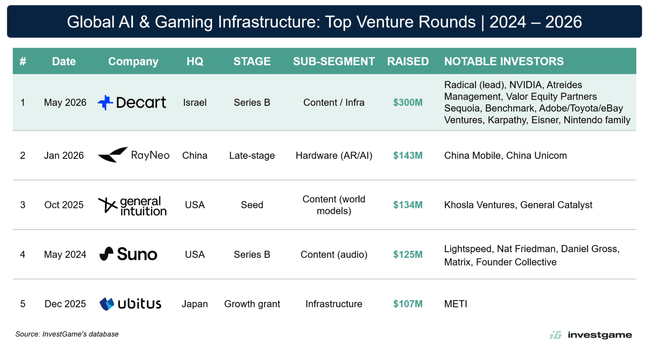Image resolution: width=647 pixels, height=342 pixels.
Task: Click the Source: InvestGame's database text
Action: pos(67,334)
